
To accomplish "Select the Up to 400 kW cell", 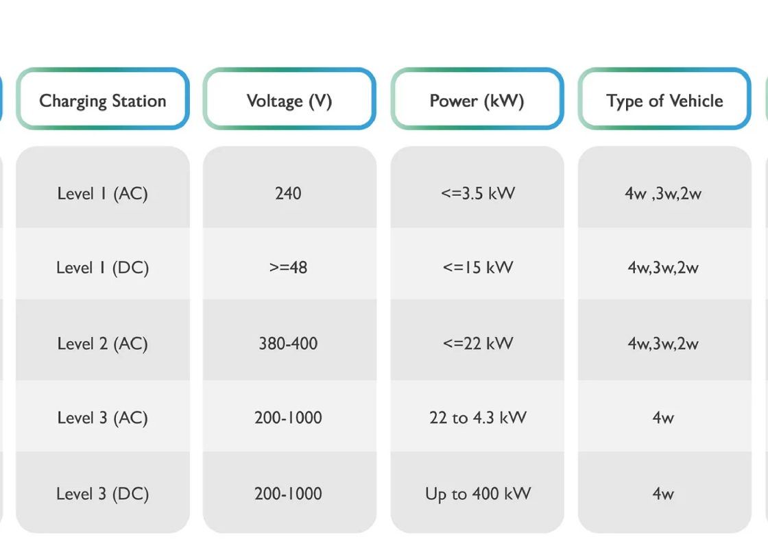I will pyautogui.click(x=477, y=493).
